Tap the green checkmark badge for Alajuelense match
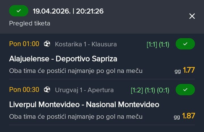This screenshot has width=204, height=132. click(x=185, y=44)
